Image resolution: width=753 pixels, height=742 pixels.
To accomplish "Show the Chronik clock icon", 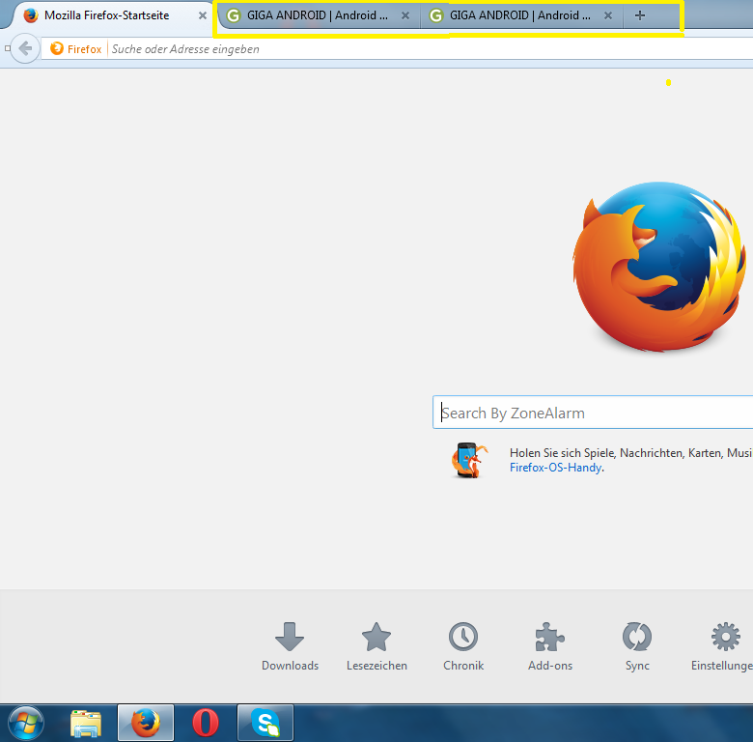I will 463,638.
